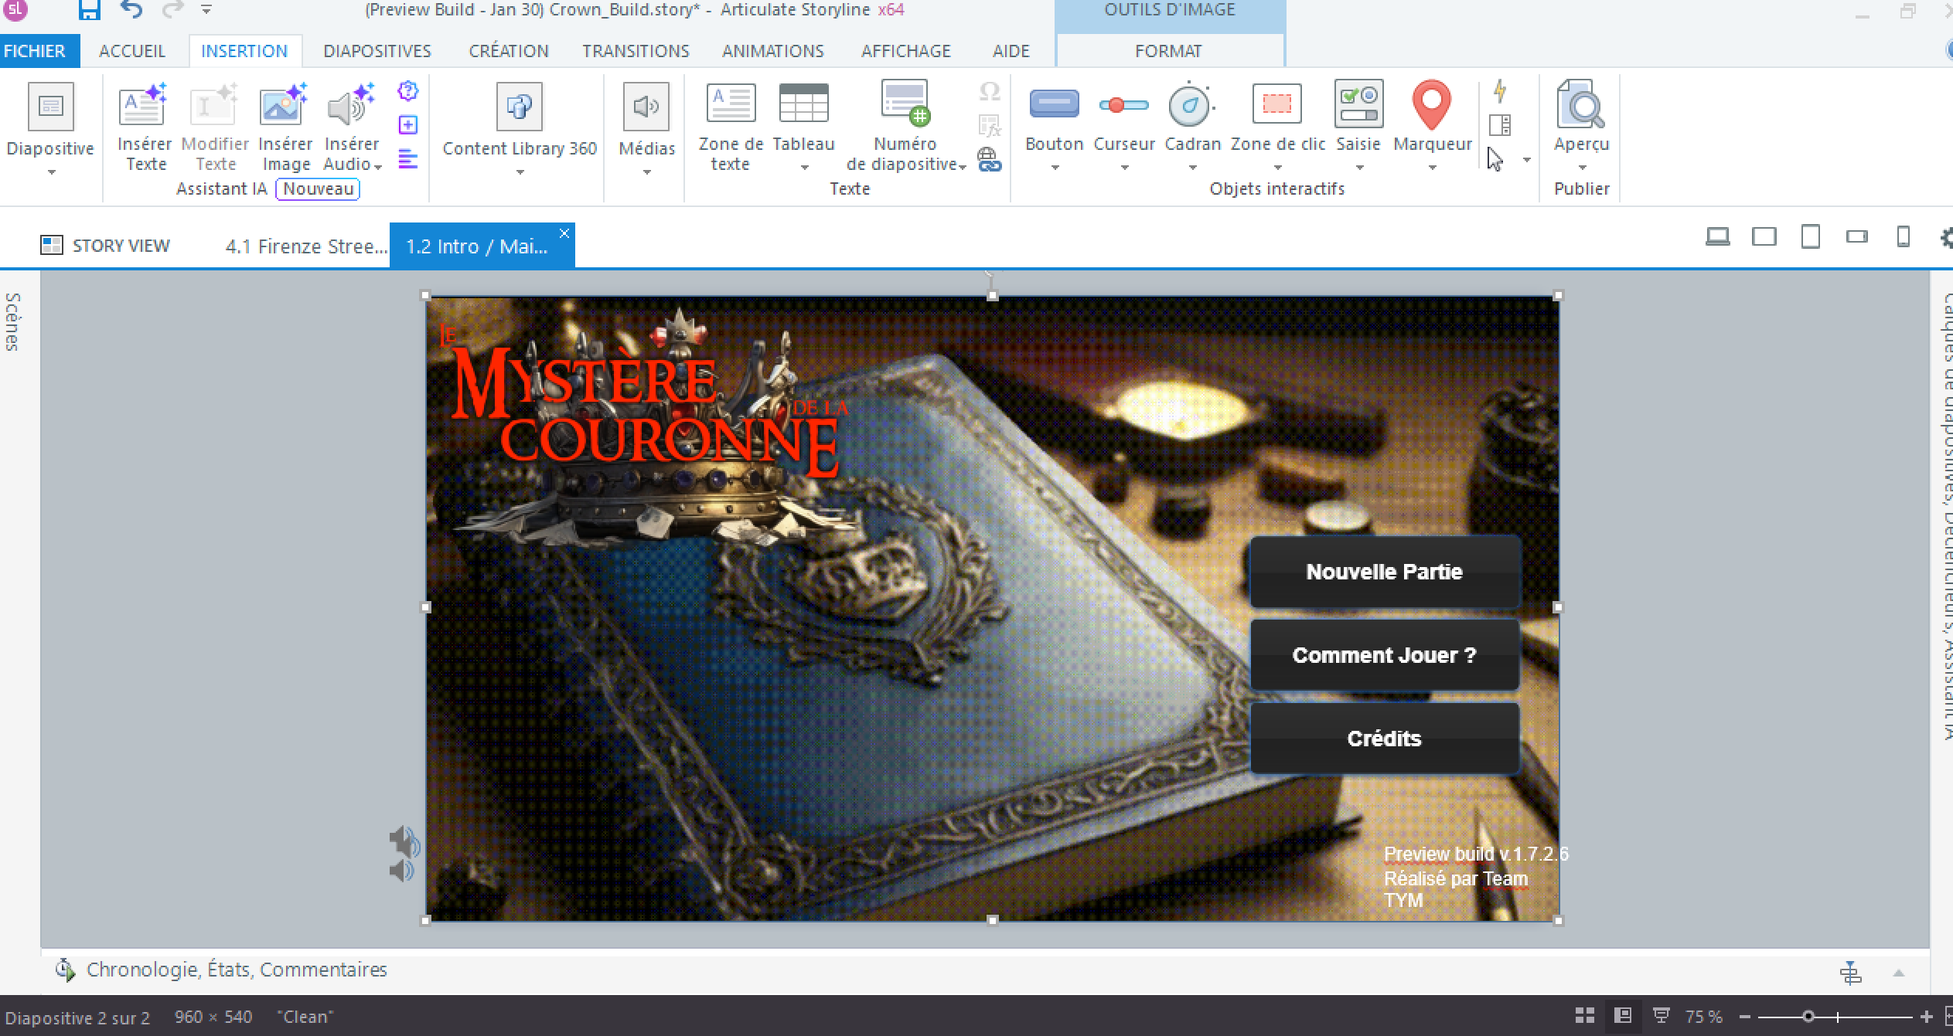Click the AI Insérer Texte icon
The width and height of the screenshot is (1953, 1036).
pyautogui.click(x=144, y=105)
